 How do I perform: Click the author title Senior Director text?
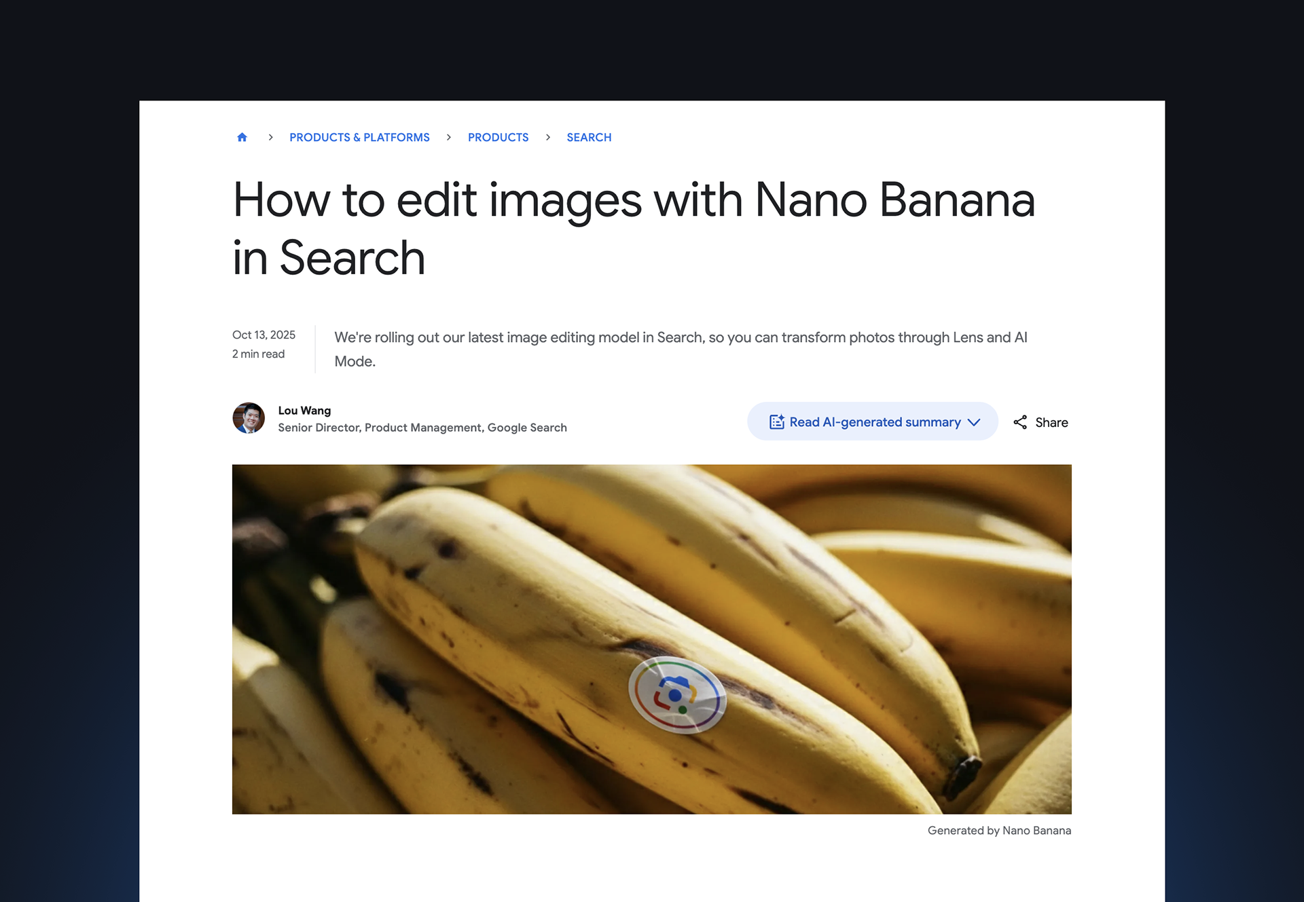[x=422, y=428]
